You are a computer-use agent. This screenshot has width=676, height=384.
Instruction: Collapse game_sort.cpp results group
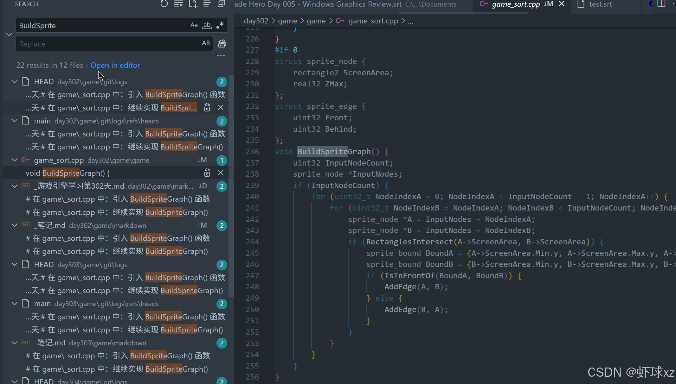point(15,160)
